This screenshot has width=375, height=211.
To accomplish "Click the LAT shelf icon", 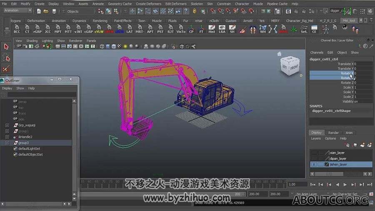I will tap(130, 29).
